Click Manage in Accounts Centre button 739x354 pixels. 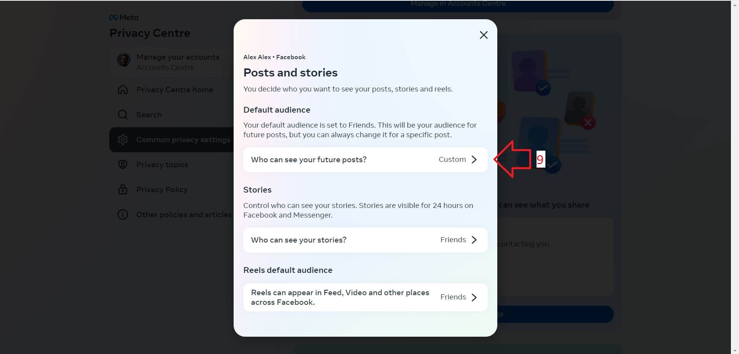pyautogui.click(x=458, y=5)
